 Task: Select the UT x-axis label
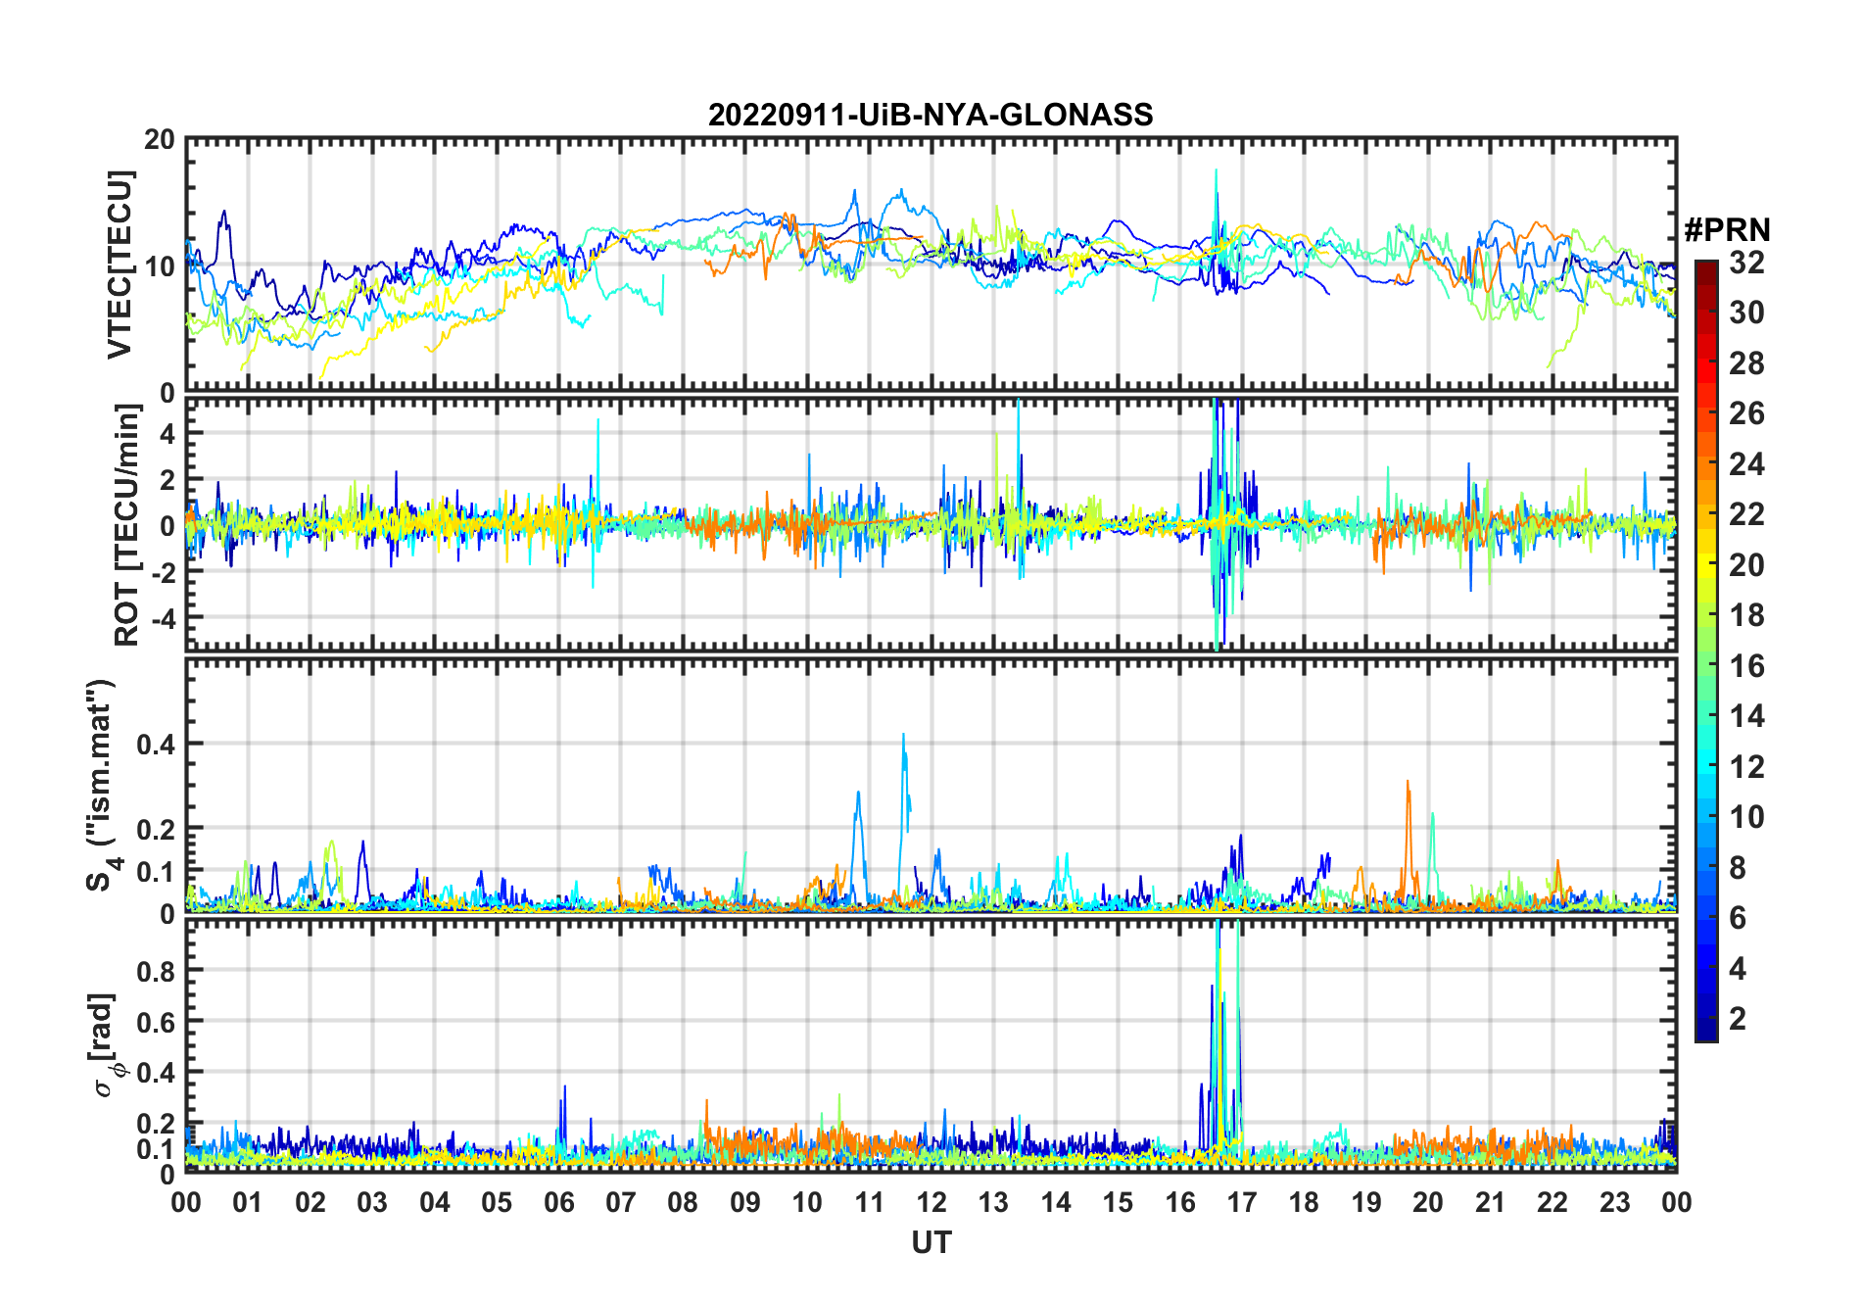point(931,1242)
